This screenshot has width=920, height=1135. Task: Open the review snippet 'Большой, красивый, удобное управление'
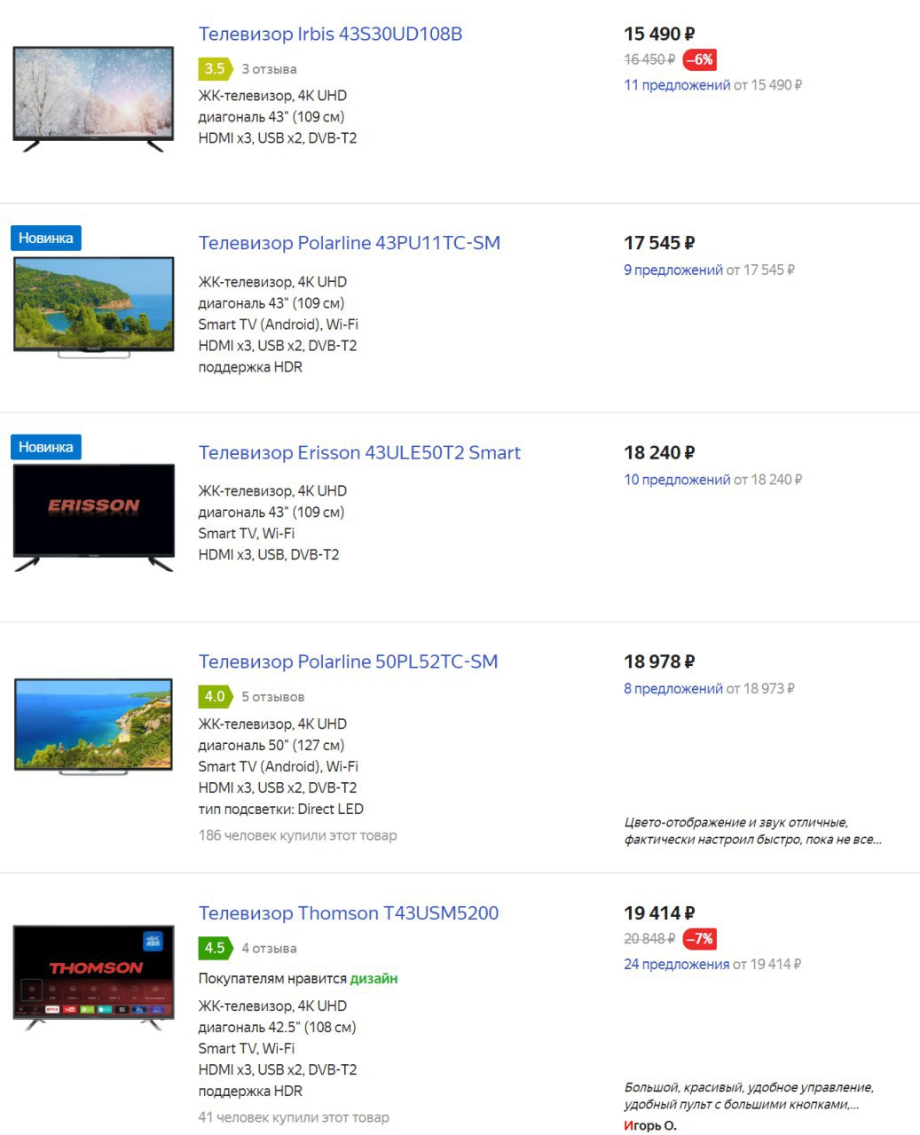coord(749,1096)
